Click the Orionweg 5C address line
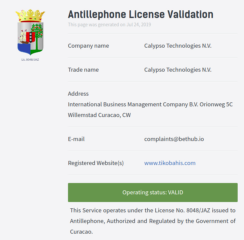 point(150,104)
